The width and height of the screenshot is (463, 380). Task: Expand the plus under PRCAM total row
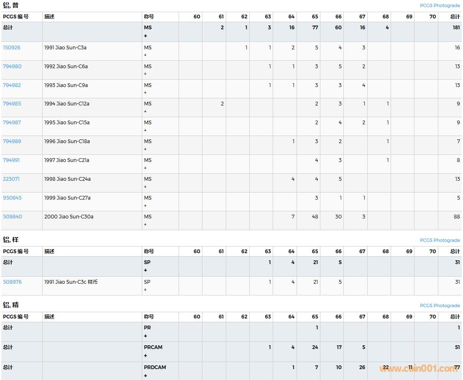point(146,356)
